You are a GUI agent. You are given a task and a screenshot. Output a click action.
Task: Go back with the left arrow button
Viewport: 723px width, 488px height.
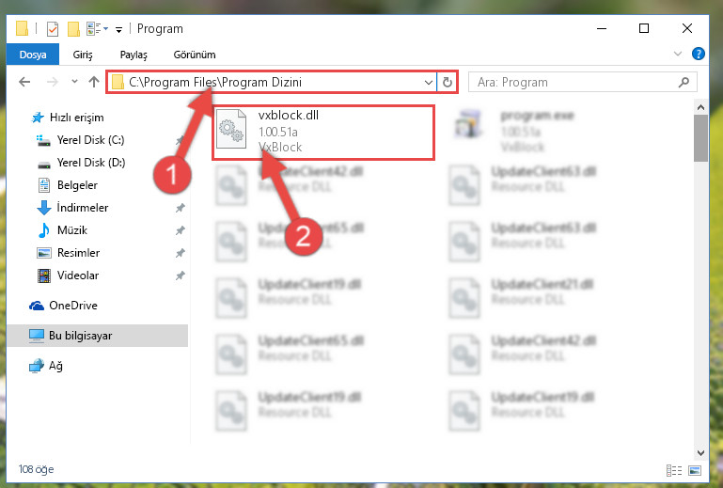point(24,82)
